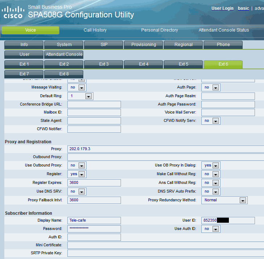
Task: Open the CFWD Notify Serv dropdown
Action: pos(211,121)
